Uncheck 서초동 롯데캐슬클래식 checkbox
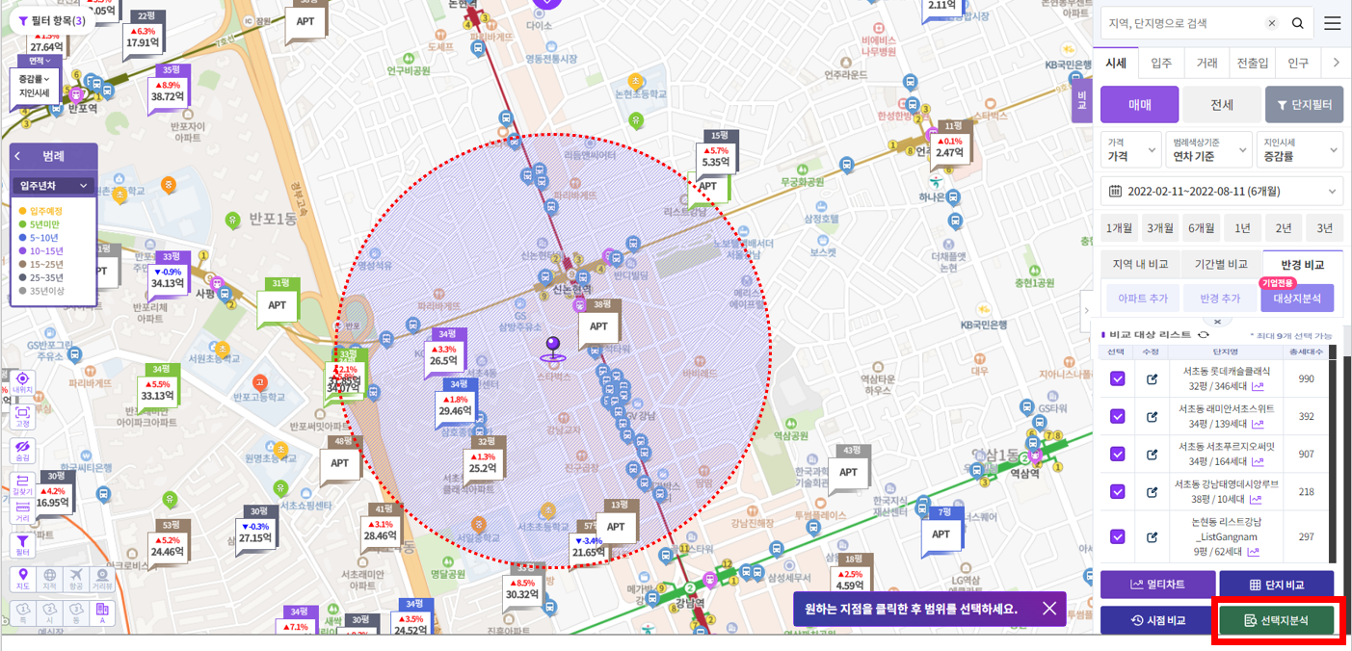Image resolution: width=1352 pixels, height=651 pixels. pyautogui.click(x=1117, y=378)
